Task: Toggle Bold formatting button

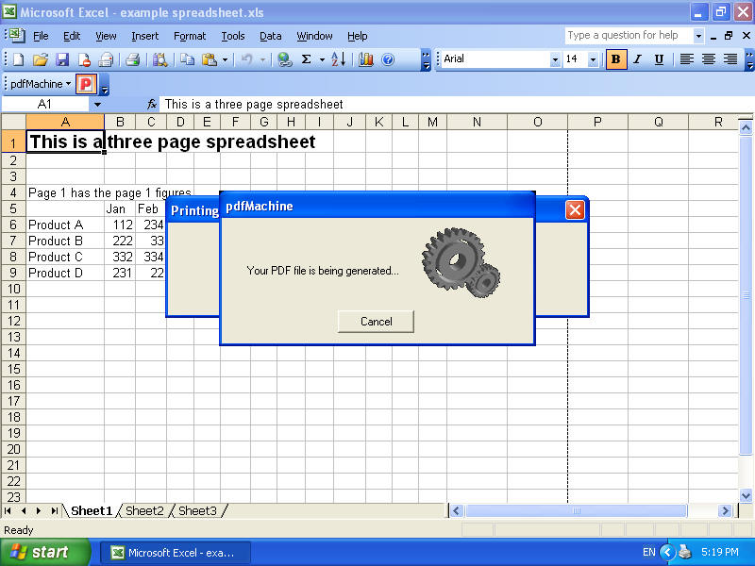Action: [x=616, y=59]
